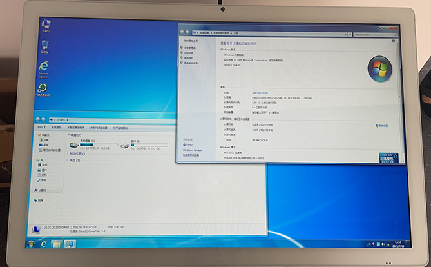Click 控制面板 in the System breadcrumb

point(204,33)
